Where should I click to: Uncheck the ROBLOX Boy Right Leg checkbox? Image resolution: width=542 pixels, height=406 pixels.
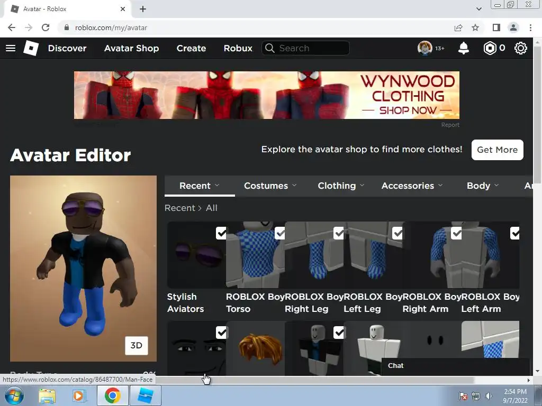(x=339, y=233)
